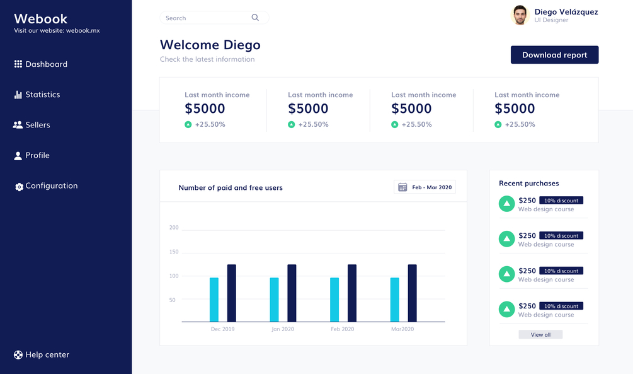The image size is (633, 374).
Task: Click the Jan 2020 axis label
Action: tap(283, 329)
